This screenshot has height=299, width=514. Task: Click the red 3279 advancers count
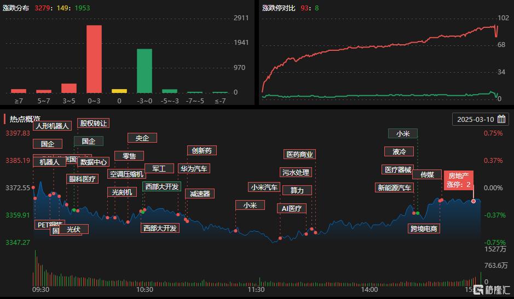point(42,8)
